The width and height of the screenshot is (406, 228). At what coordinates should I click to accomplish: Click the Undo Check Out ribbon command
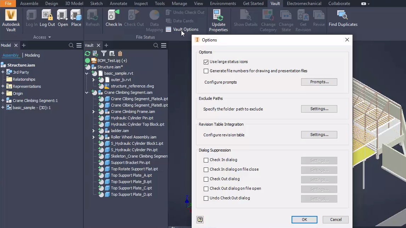pos(185,12)
